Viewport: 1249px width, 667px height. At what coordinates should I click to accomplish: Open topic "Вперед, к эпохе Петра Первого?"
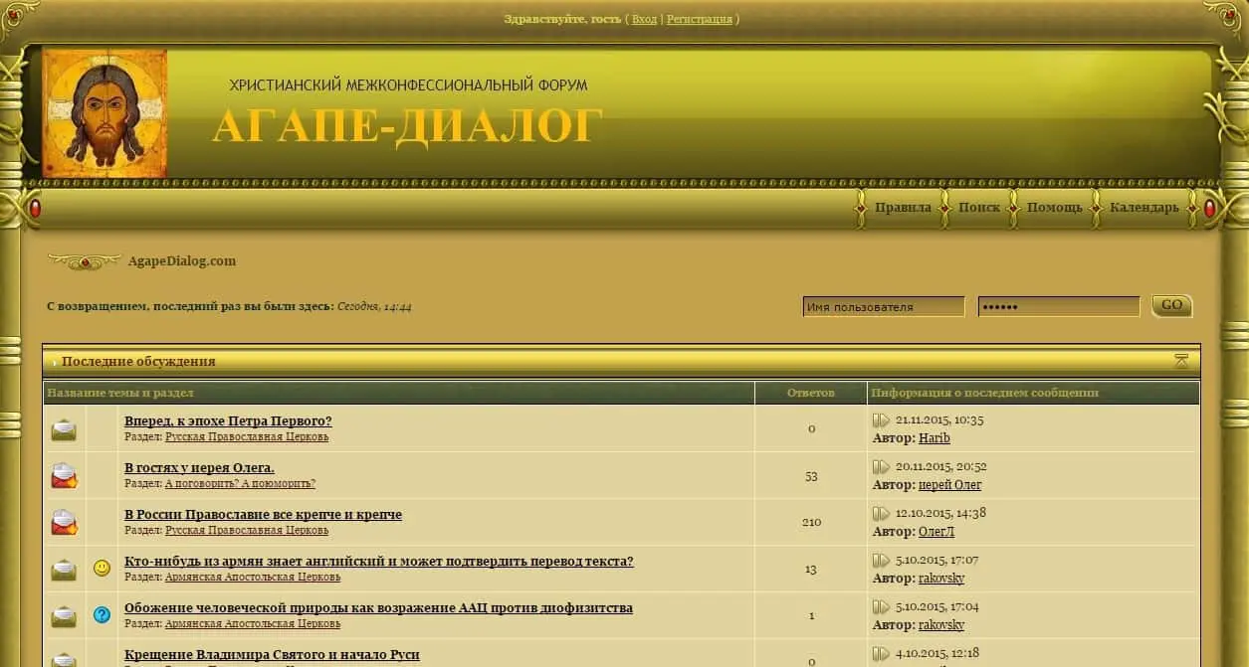(x=228, y=421)
